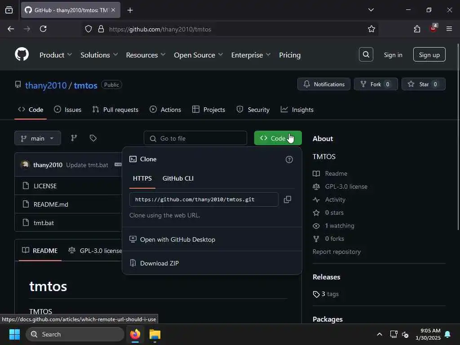Star the tmtos repository
460x345 pixels.
point(423,84)
